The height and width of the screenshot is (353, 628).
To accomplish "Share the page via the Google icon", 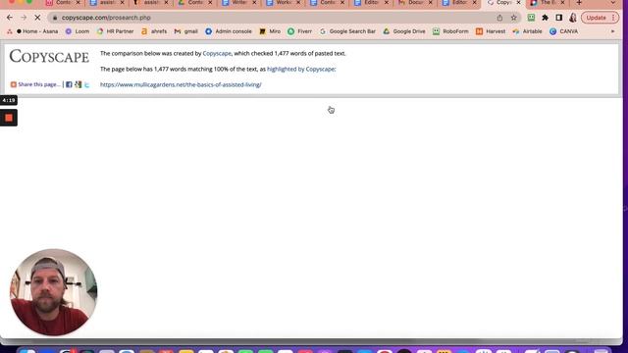I will 78,84.
